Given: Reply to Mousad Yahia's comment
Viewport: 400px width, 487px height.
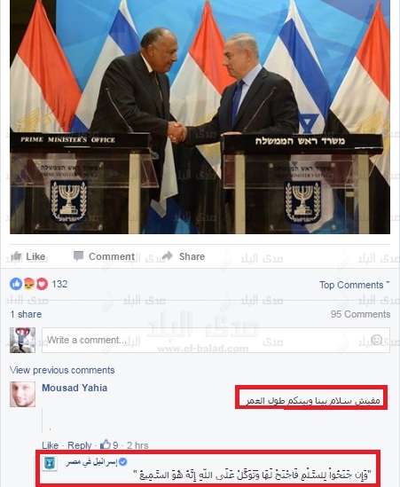Looking at the screenshot, I should pos(80,445).
